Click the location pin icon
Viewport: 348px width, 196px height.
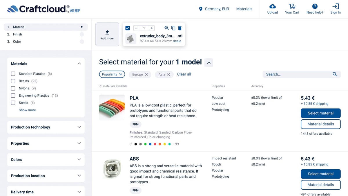pyautogui.click(x=201, y=9)
